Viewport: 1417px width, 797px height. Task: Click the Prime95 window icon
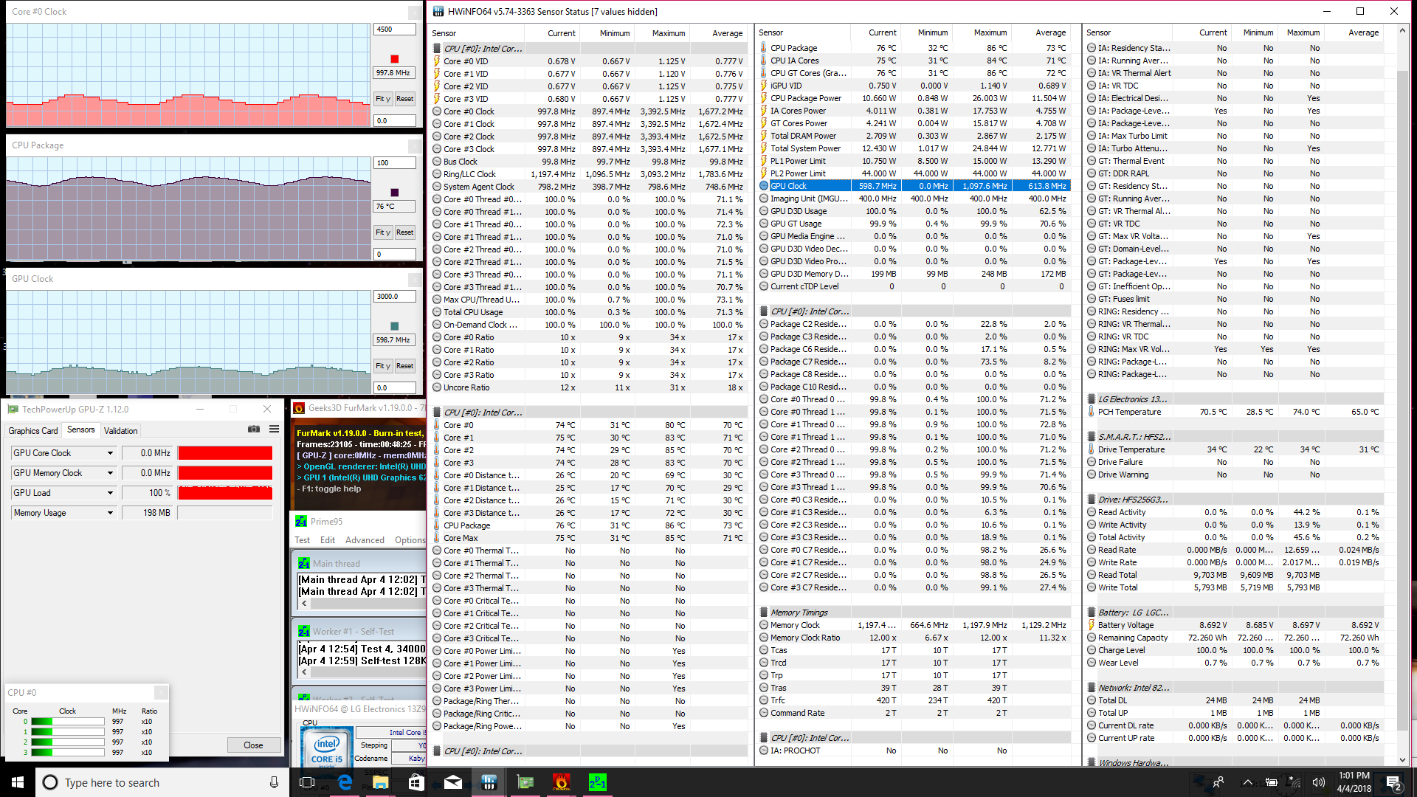(x=301, y=521)
